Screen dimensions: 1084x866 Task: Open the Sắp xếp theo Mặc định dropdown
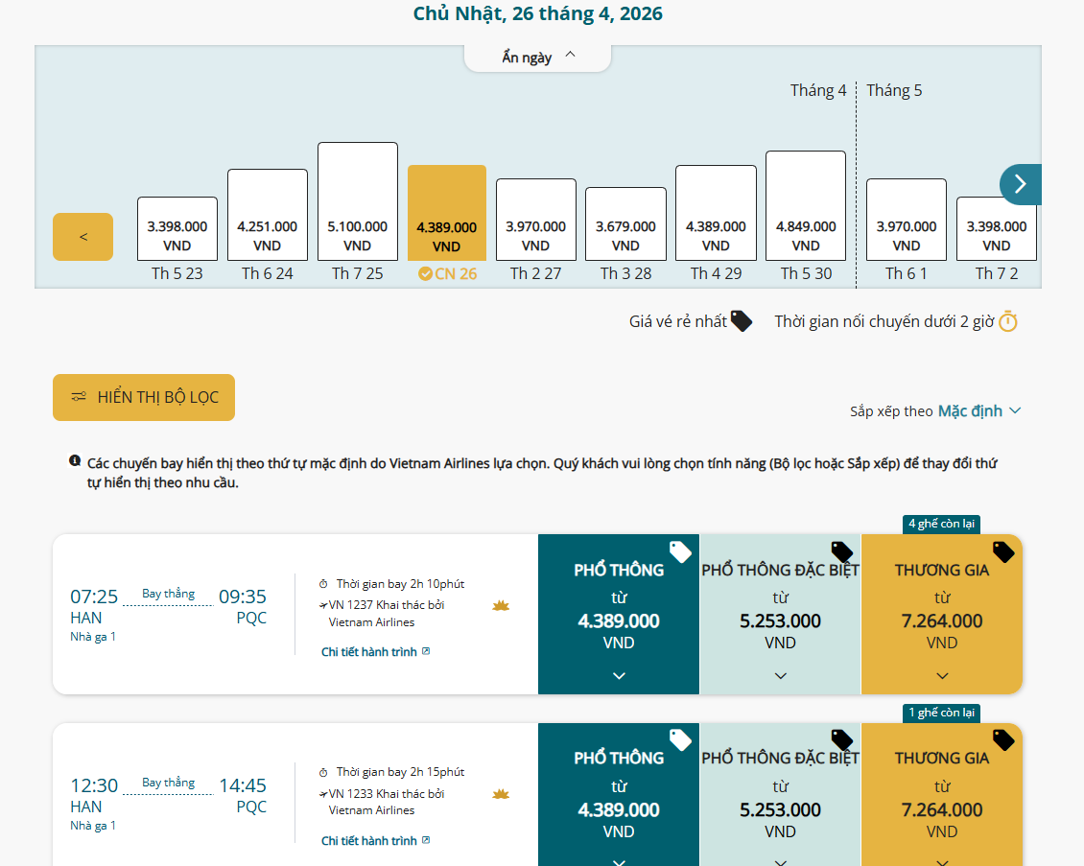tap(978, 411)
